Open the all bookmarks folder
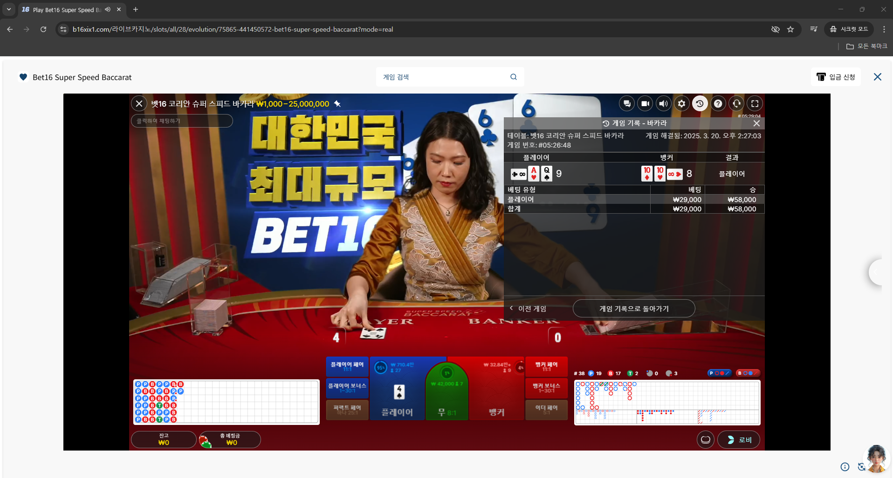Screen dimensions: 893x478 pos(867,46)
